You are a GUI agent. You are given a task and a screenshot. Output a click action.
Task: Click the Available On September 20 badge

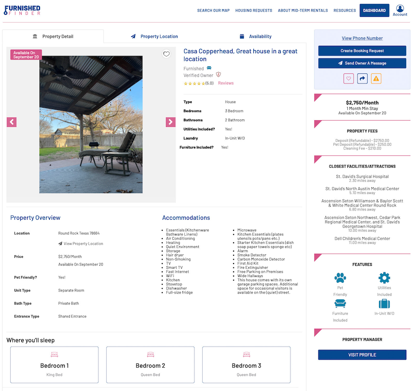[x=26, y=55]
